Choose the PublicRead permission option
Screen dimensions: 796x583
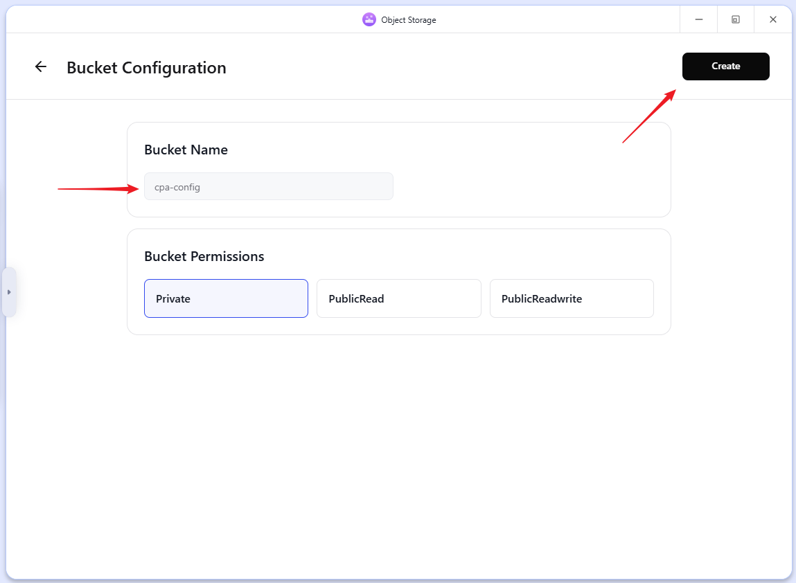[398, 298]
